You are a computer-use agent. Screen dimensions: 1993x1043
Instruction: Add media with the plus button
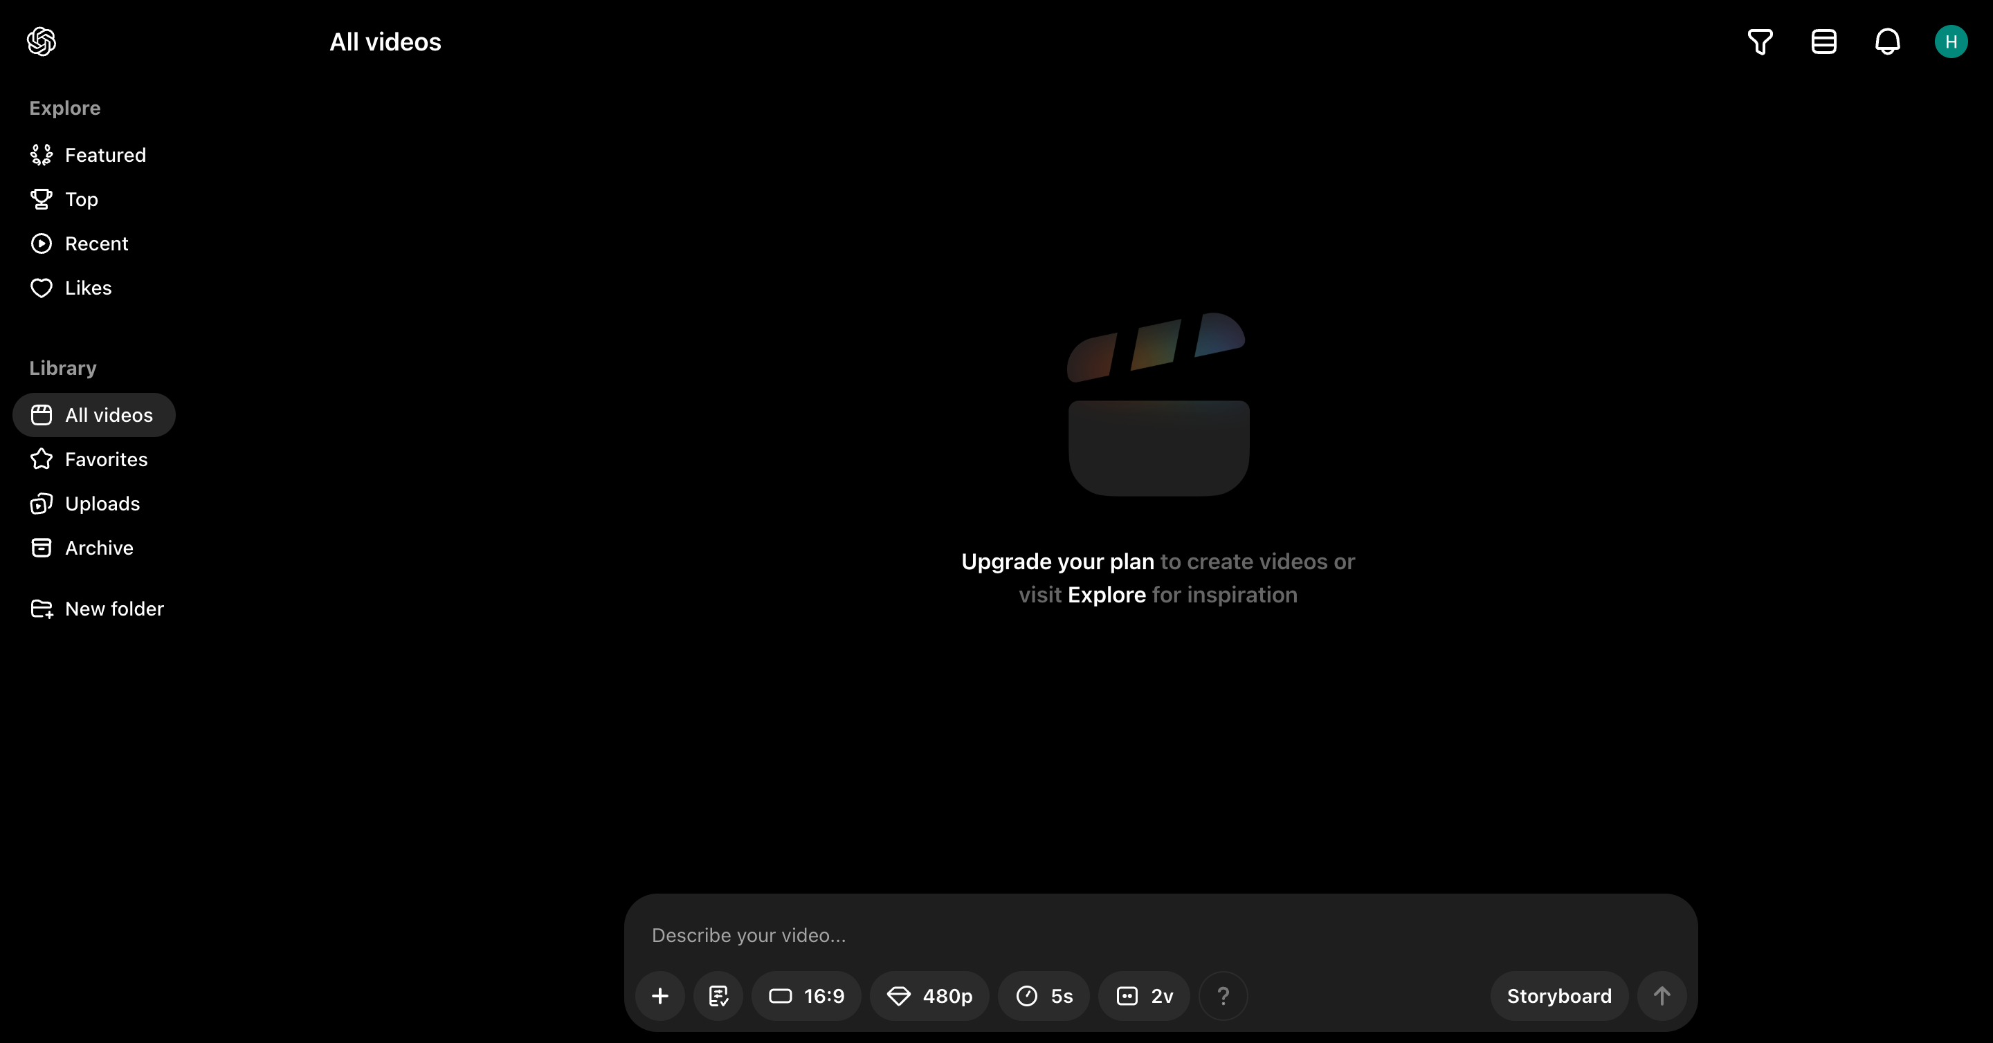point(659,996)
